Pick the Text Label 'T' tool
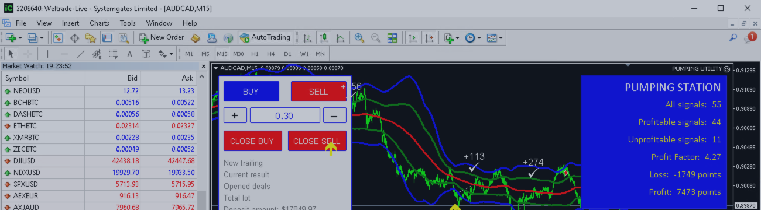This screenshot has height=210, width=761. coord(146,54)
